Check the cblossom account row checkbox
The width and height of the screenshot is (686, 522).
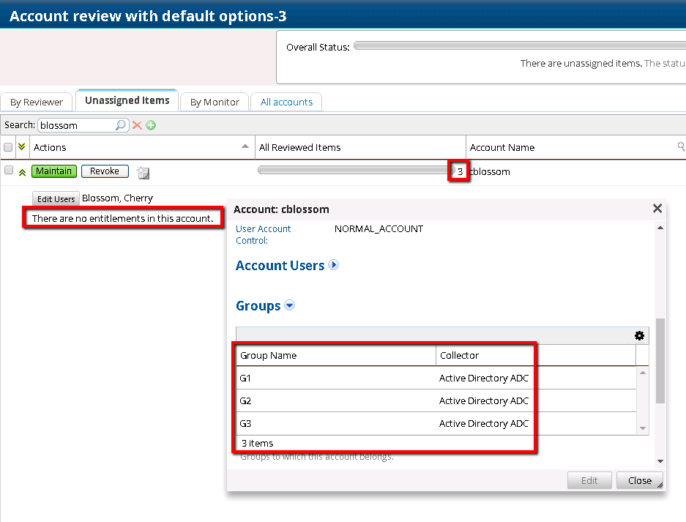(x=9, y=170)
